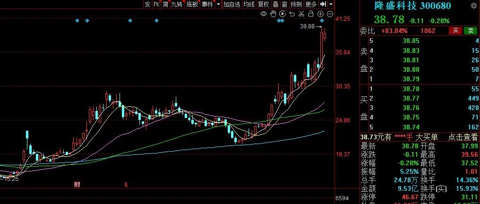
Task: Click the leftmost blue diamond event marker
Action: 77,20
